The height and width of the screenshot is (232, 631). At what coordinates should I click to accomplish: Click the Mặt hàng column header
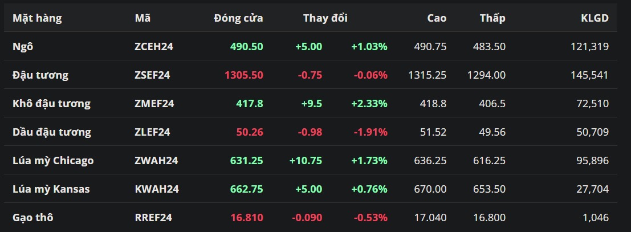pos(37,18)
